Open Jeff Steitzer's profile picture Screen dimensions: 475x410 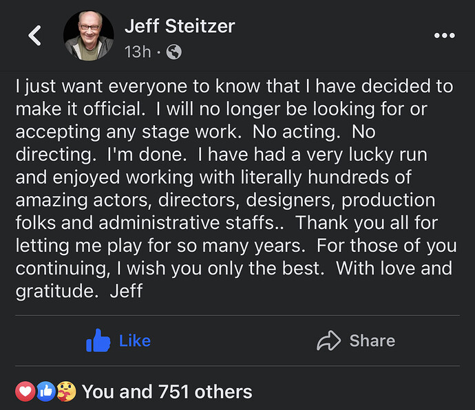(88, 36)
